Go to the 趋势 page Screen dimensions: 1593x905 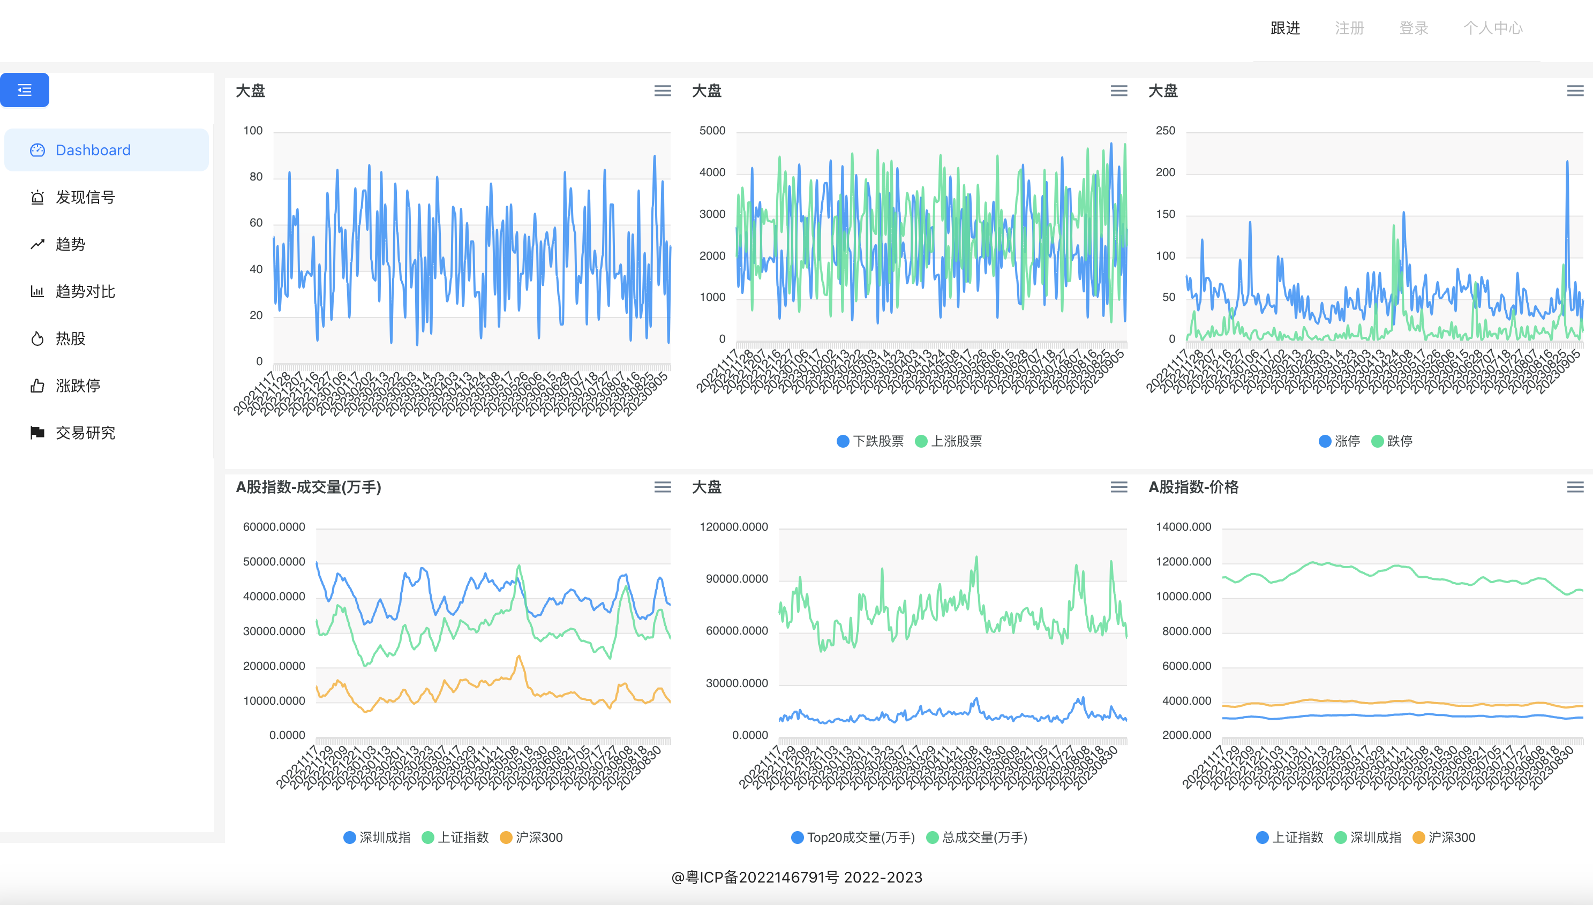click(106, 244)
